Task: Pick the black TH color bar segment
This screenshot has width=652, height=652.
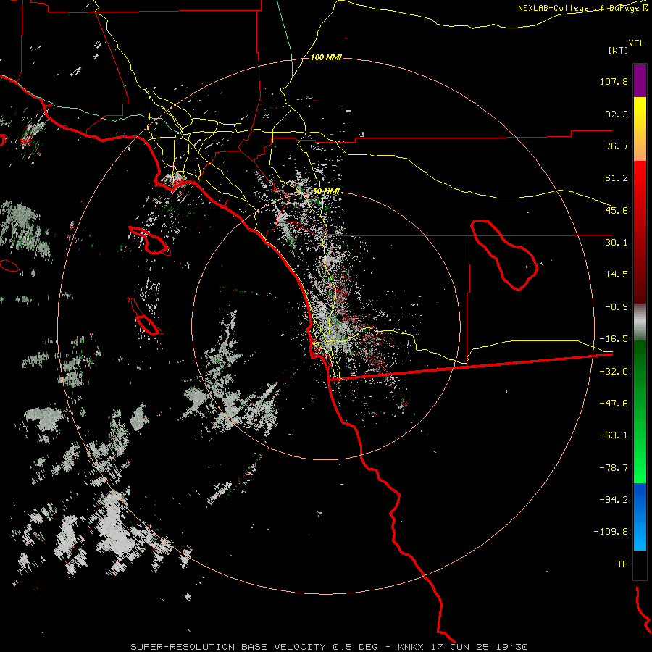Action: tap(640, 565)
